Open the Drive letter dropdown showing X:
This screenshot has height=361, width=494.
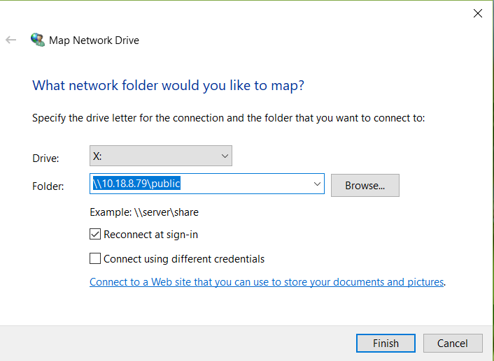(x=160, y=156)
